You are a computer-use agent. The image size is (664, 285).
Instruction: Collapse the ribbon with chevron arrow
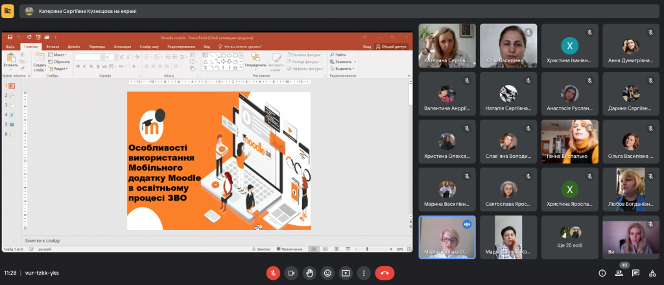click(x=410, y=75)
